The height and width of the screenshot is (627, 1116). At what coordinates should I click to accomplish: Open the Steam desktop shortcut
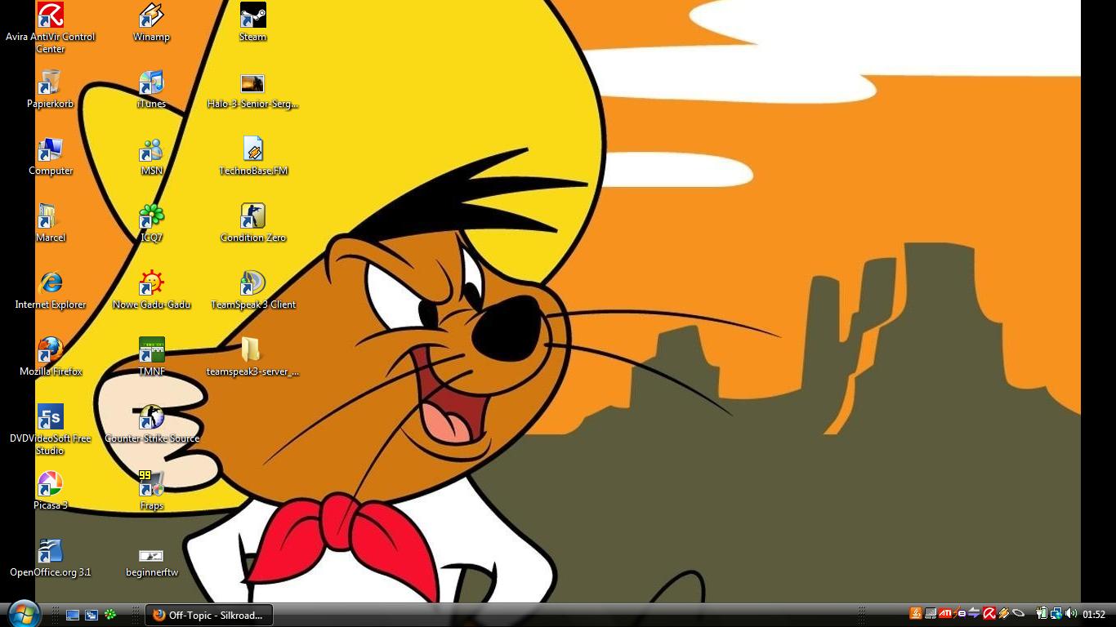(252, 16)
